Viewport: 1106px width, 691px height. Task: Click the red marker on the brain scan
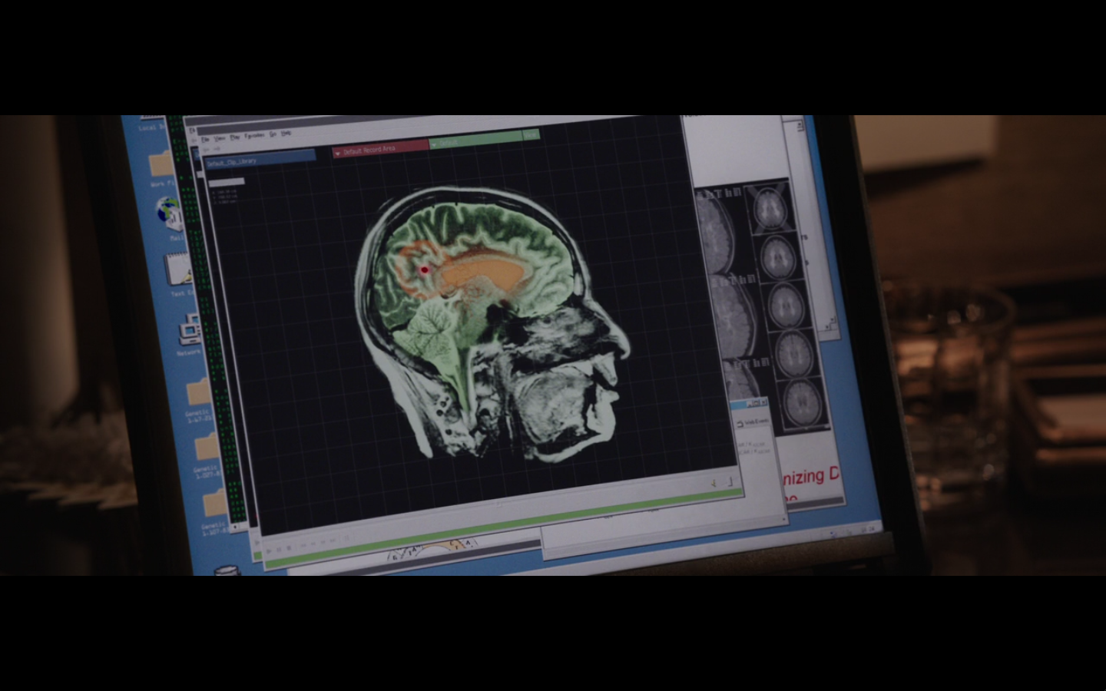point(423,269)
